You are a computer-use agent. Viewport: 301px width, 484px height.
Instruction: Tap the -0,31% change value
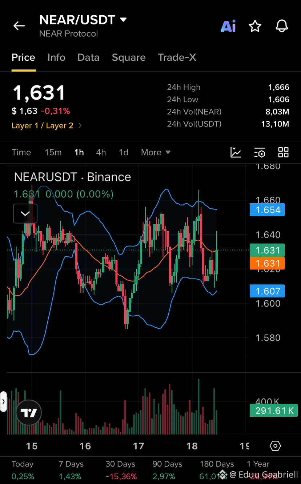(x=55, y=111)
